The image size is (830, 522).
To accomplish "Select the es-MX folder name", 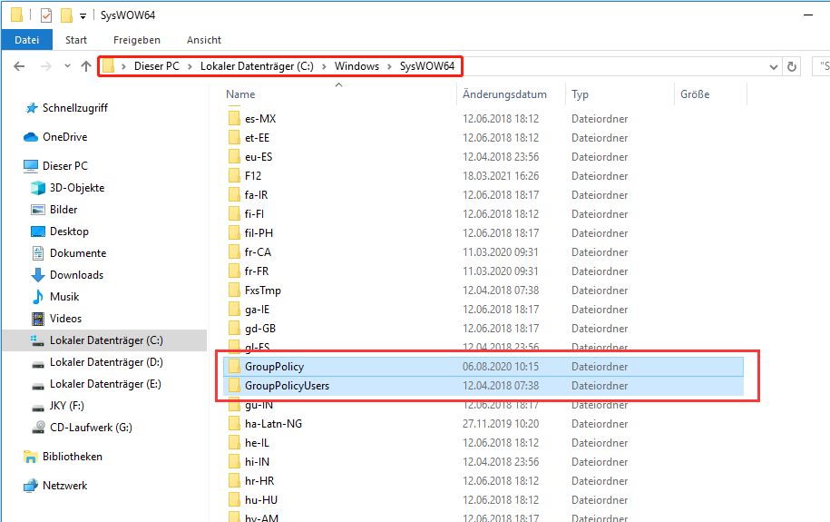I will coord(260,119).
